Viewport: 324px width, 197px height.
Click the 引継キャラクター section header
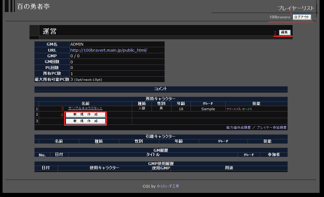pyautogui.click(x=161, y=137)
